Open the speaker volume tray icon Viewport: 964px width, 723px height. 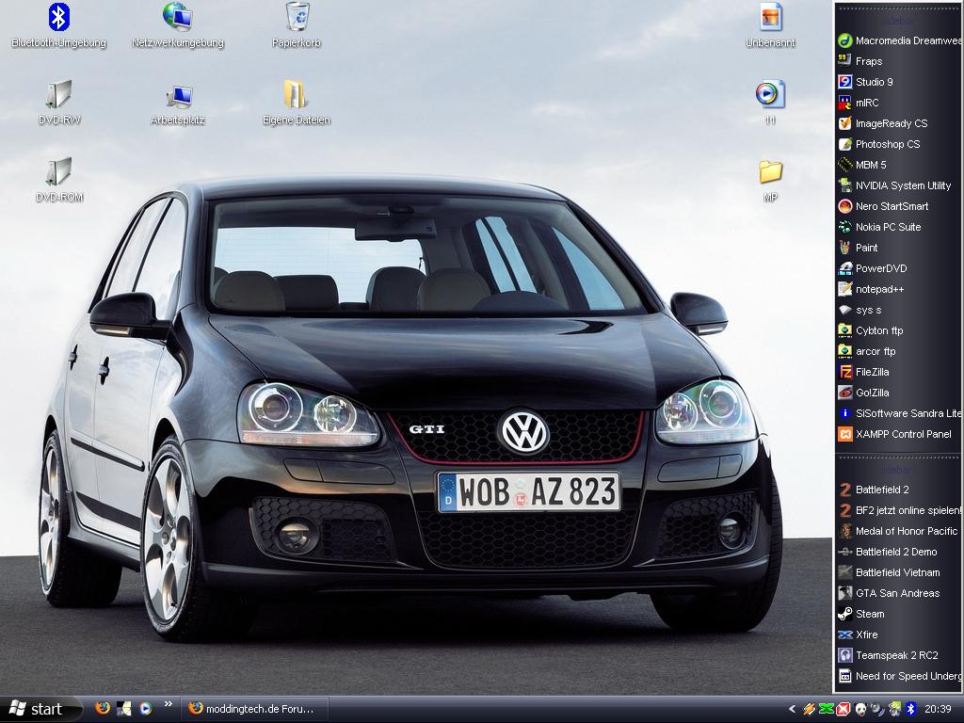pyautogui.click(x=876, y=709)
